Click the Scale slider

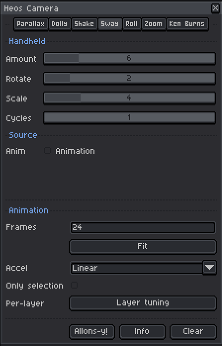(130, 98)
